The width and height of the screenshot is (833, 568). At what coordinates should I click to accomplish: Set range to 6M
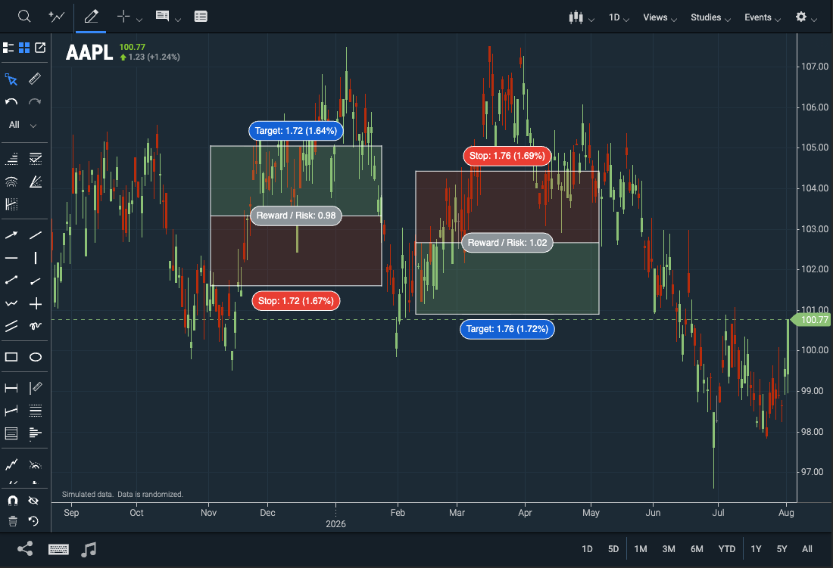(x=697, y=549)
